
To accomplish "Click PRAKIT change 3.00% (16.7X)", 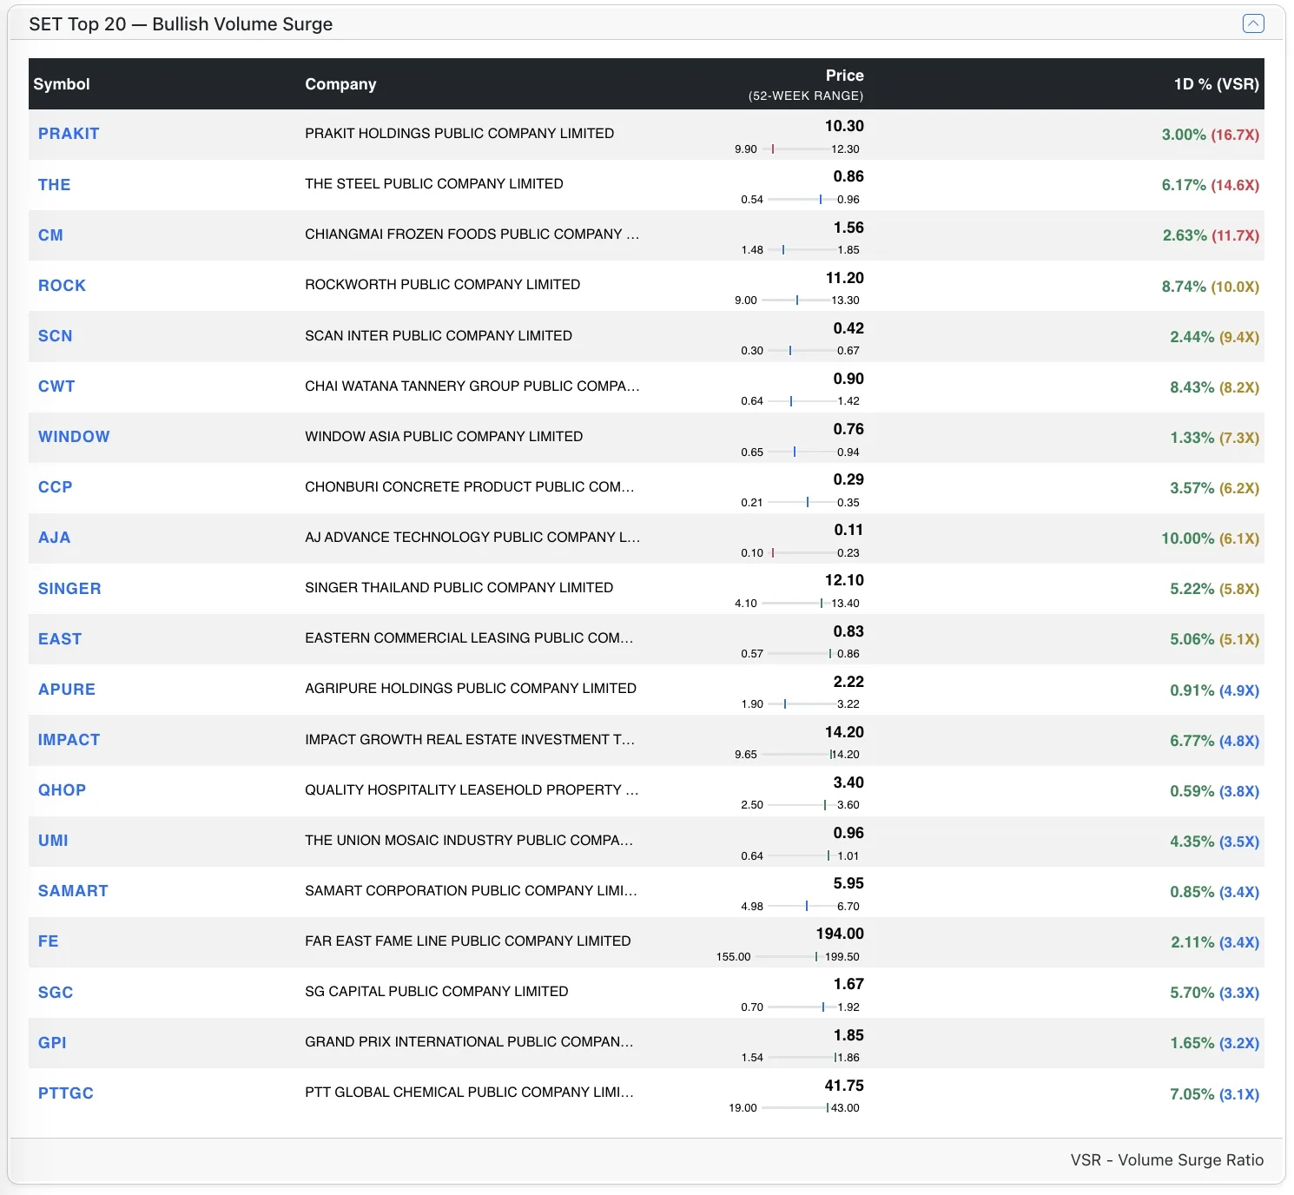I will coord(1210,135).
